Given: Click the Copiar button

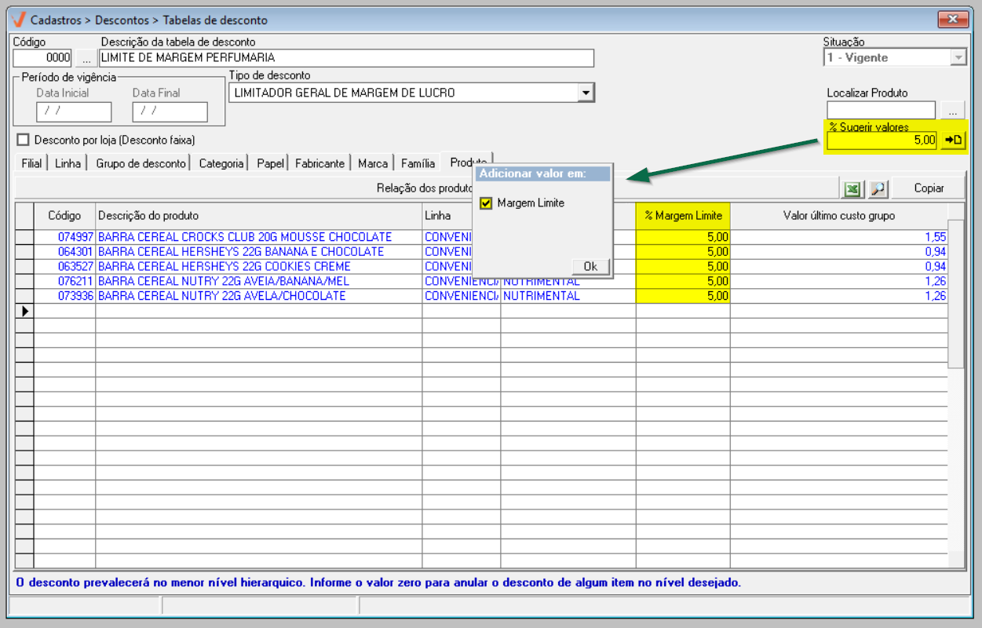Looking at the screenshot, I should (x=929, y=188).
